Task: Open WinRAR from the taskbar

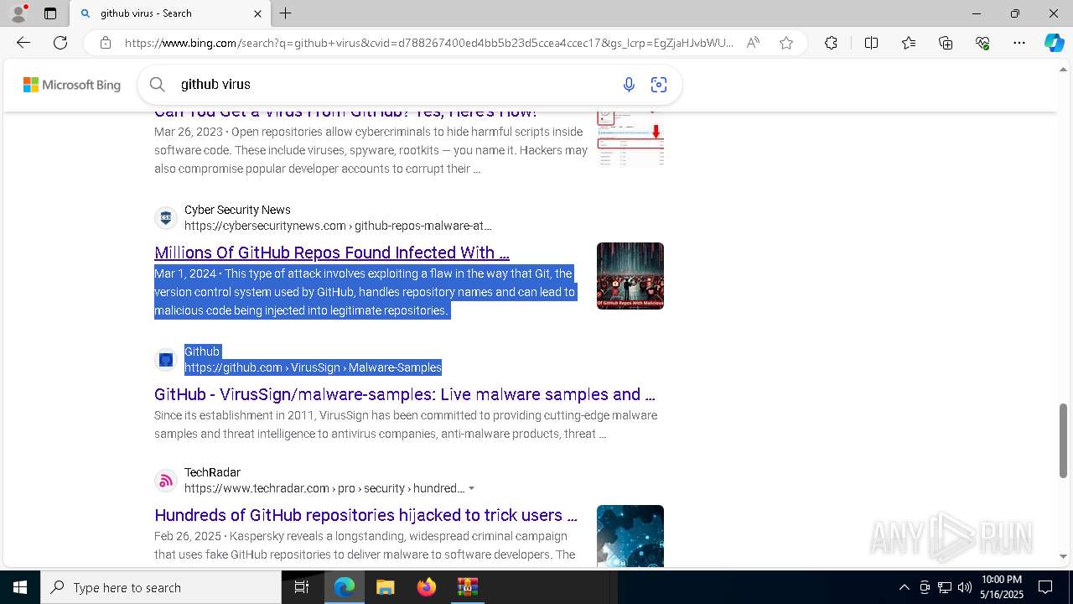Action: 467,587
